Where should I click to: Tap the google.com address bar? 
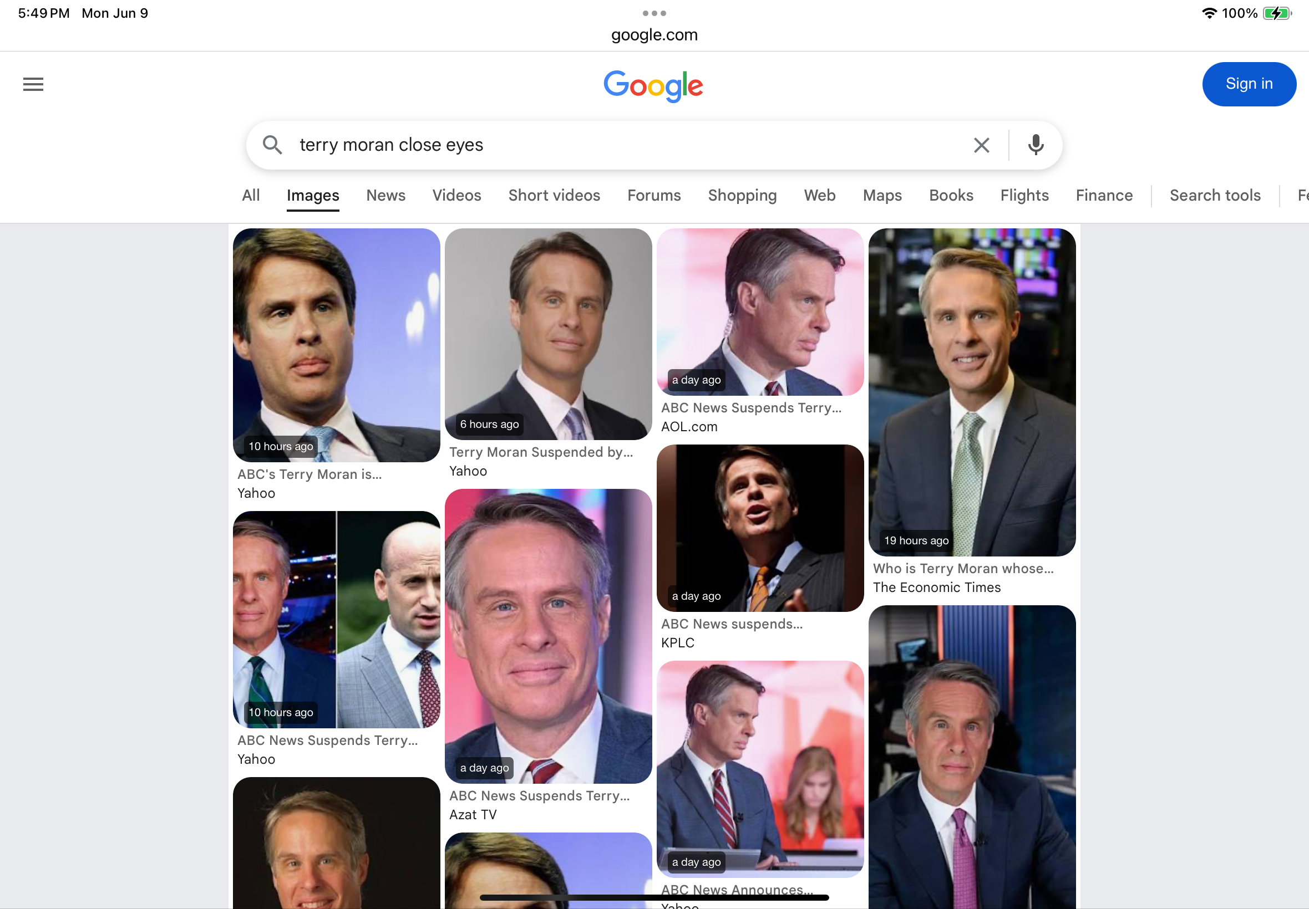tap(654, 35)
